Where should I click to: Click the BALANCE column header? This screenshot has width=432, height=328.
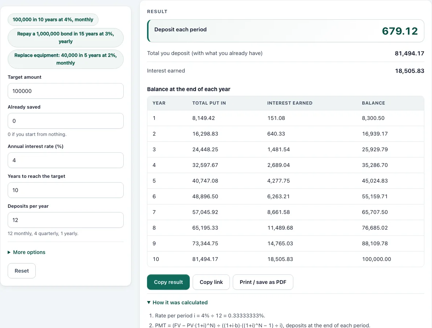[x=374, y=103]
